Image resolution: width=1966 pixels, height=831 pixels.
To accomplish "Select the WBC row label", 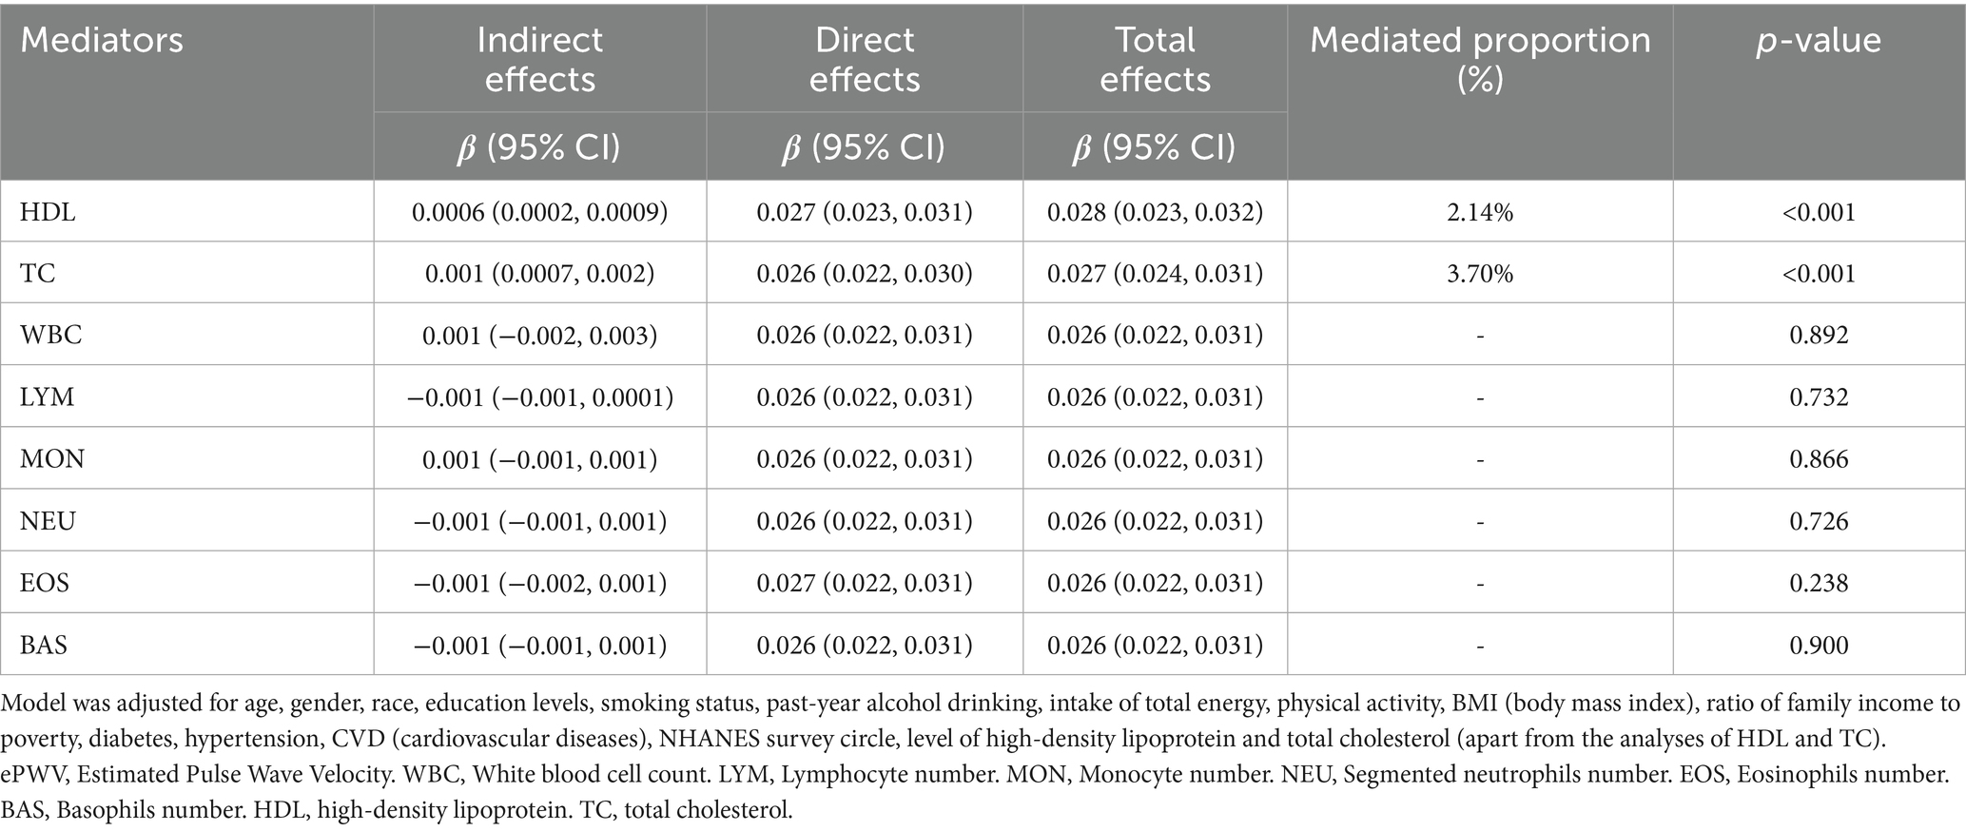I will point(50,336).
